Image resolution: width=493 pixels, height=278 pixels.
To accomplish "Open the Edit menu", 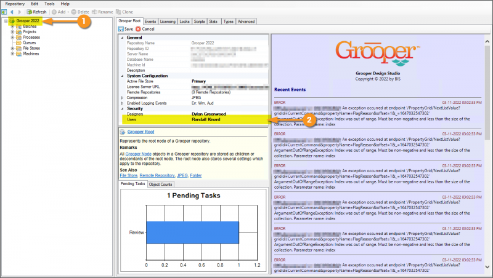I will [35, 4].
